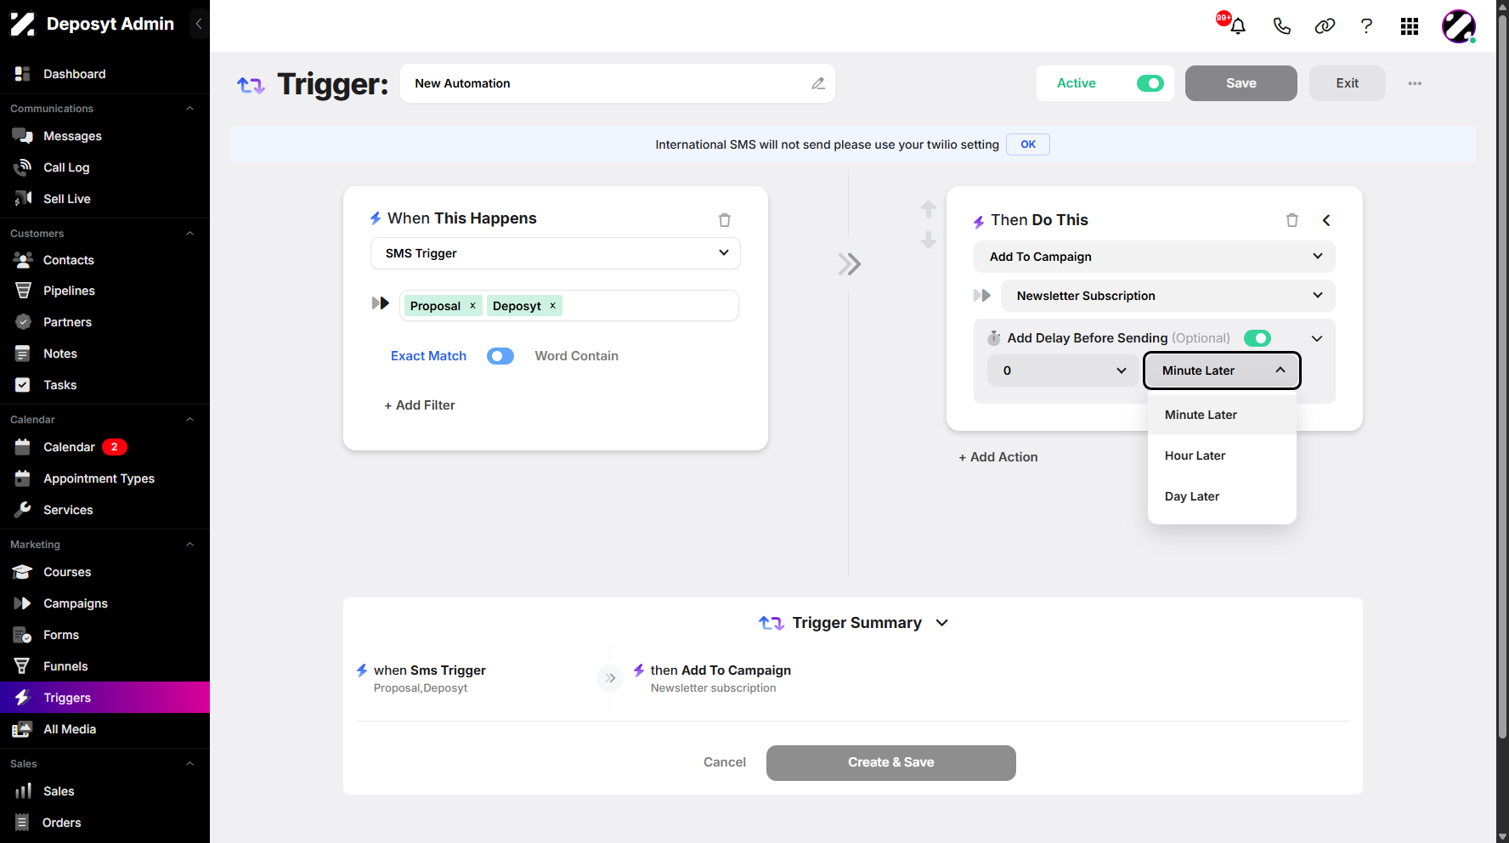Image resolution: width=1509 pixels, height=843 pixels.
Task: Collapse the Trigger Summary section
Action: [x=942, y=623]
